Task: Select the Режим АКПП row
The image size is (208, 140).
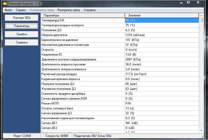Action: click(x=120, y=103)
